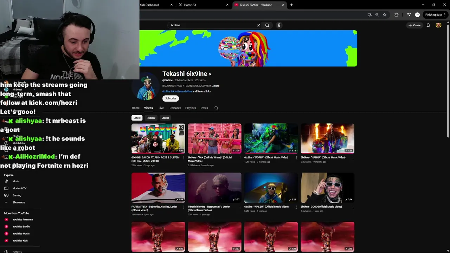Open the 6ix9ine.lnk.to/LeyendaViva link

click(177, 91)
